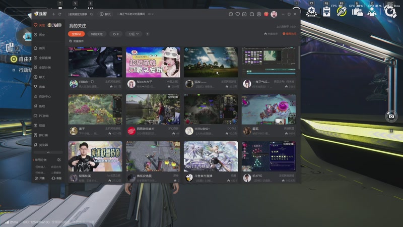The height and width of the screenshot is (227, 403).
Task: Collapse the sidebar navigation with chevron
Action: (48, 152)
